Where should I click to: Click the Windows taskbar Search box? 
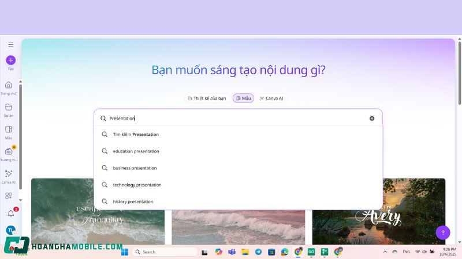(165, 252)
